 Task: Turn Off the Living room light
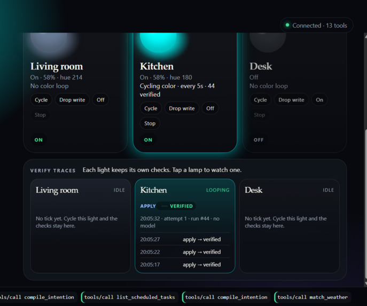100,100
